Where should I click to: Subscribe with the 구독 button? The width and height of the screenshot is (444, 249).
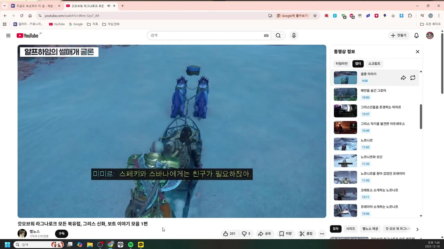pos(61,234)
